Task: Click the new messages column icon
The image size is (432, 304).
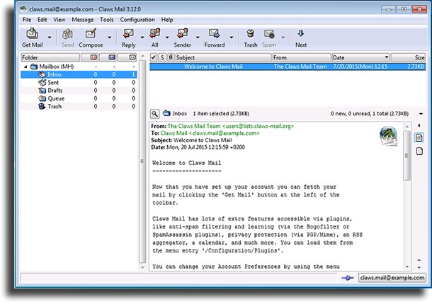Action: click(93, 57)
